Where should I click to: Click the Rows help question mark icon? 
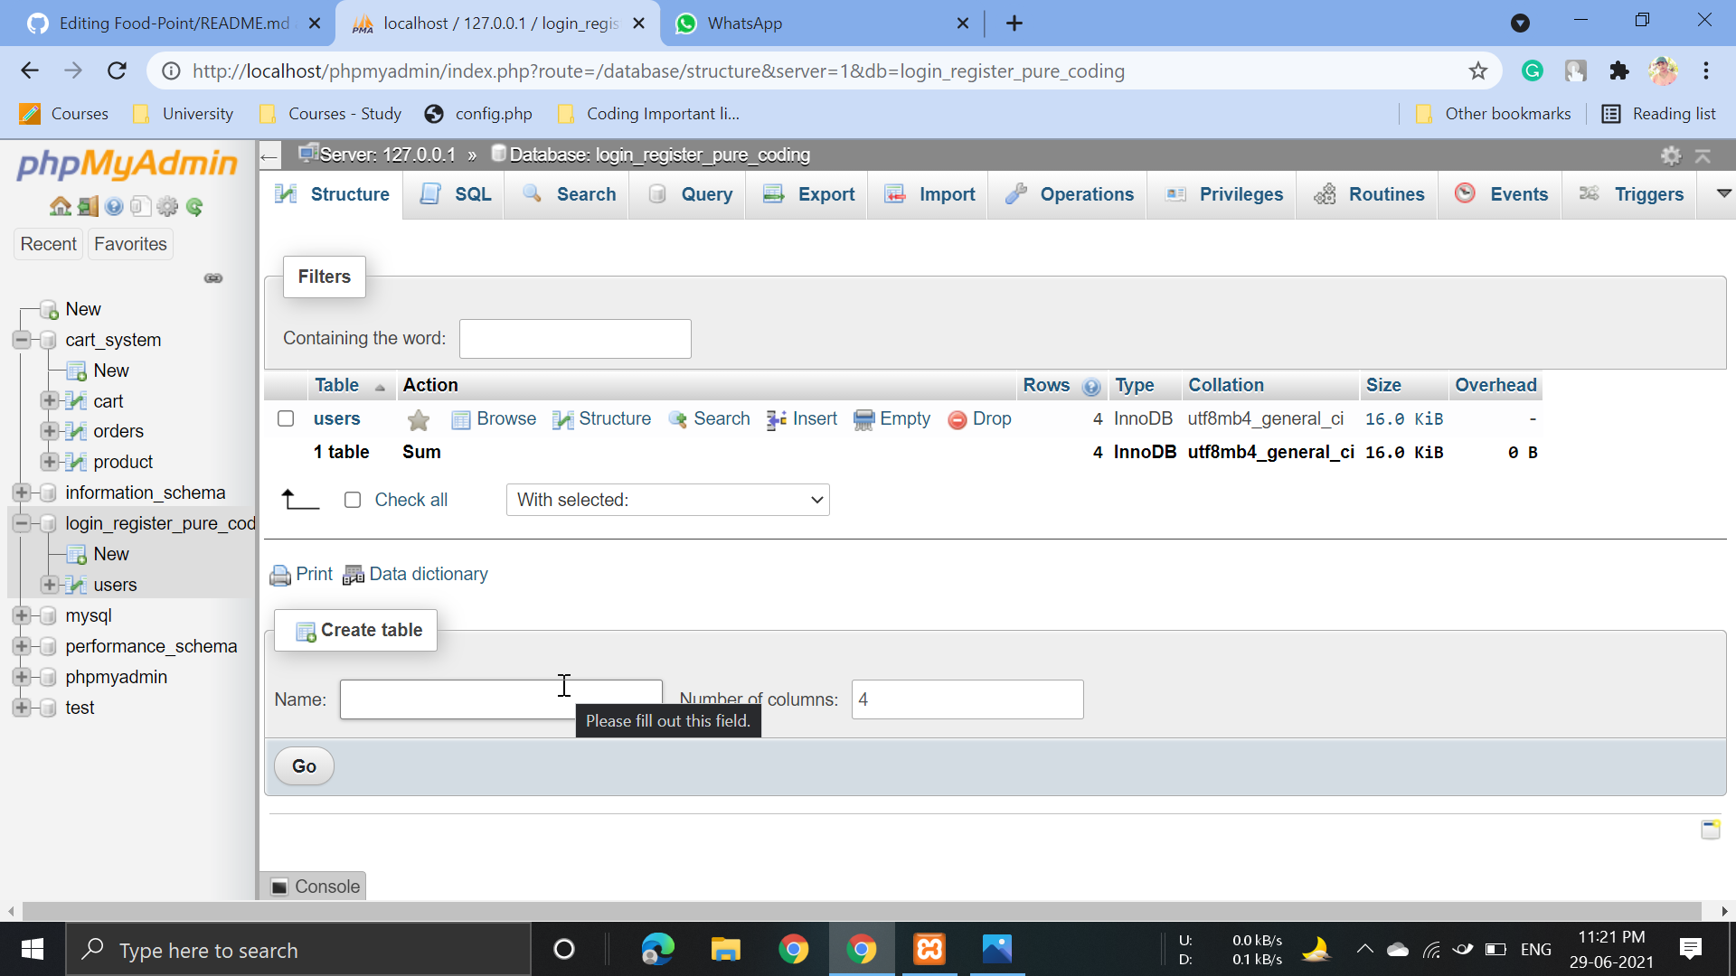click(1091, 387)
